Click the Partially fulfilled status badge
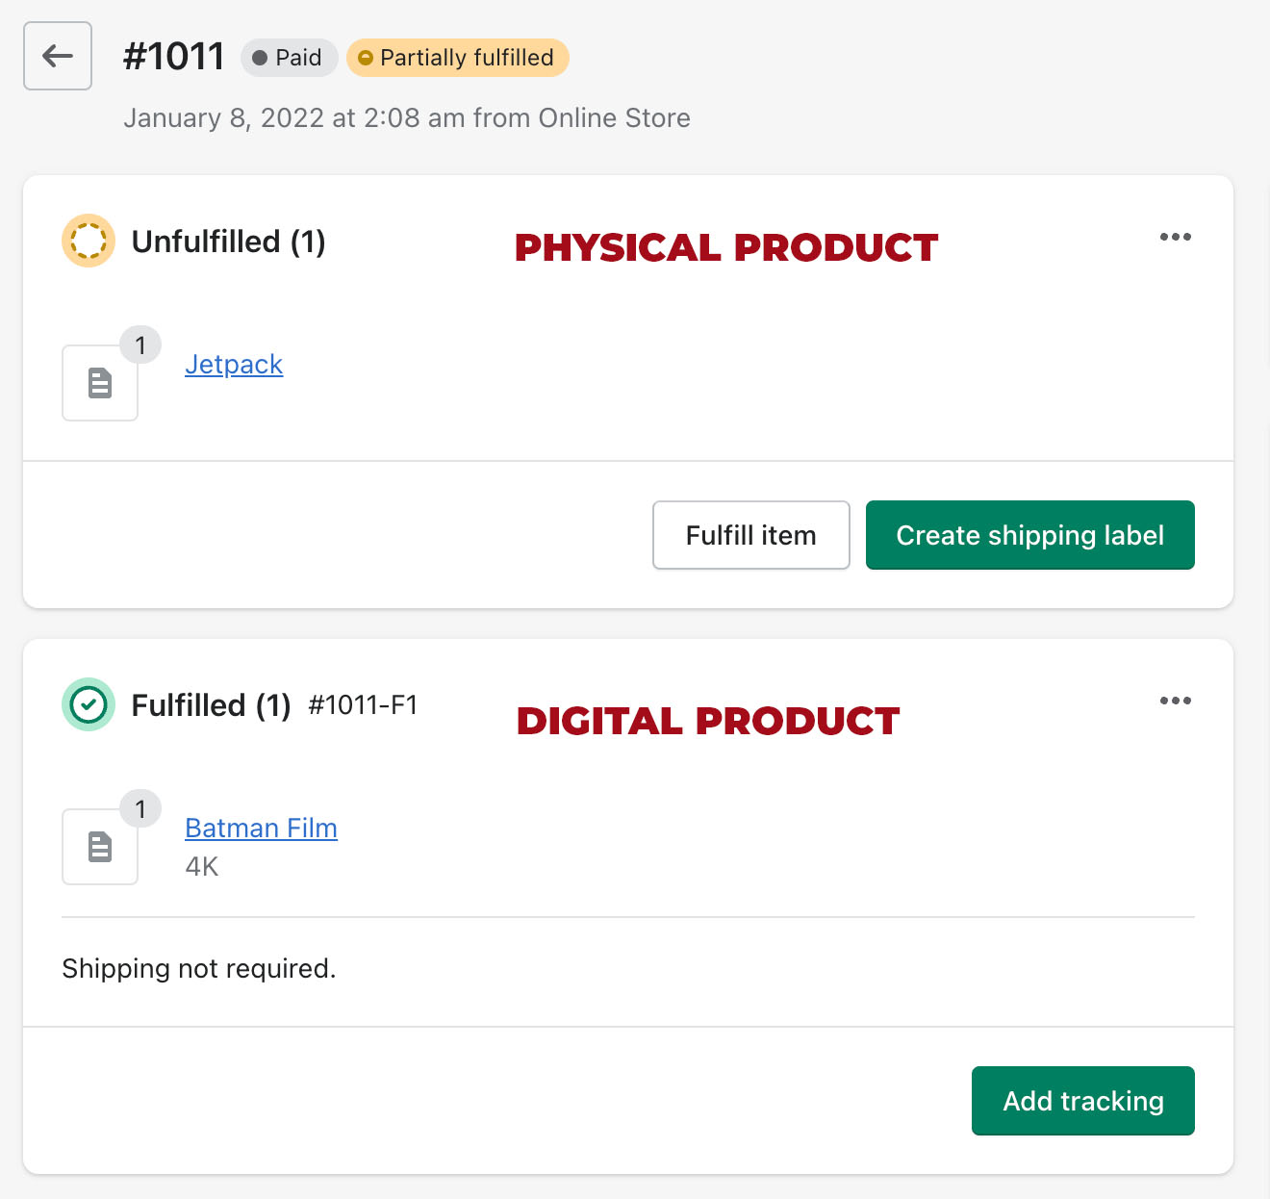 click(457, 58)
